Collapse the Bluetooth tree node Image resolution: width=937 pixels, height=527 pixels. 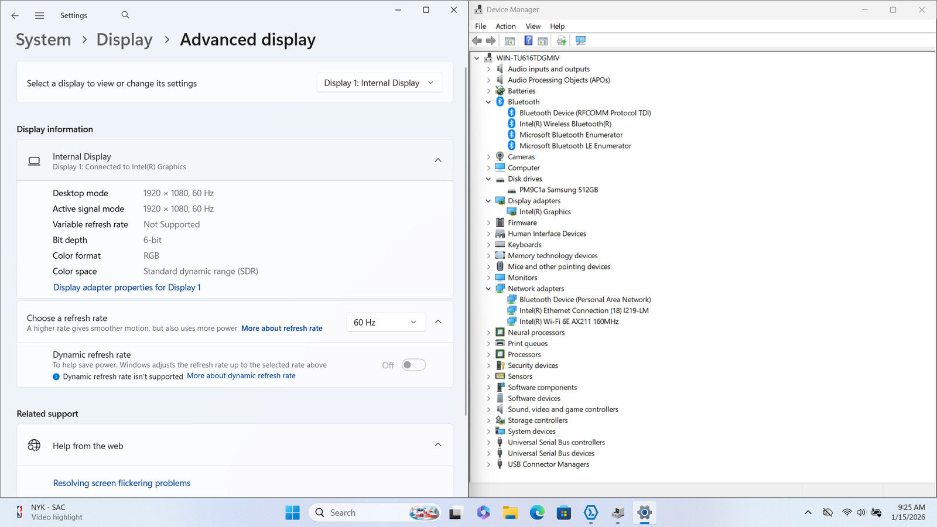(x=488, y=102)
